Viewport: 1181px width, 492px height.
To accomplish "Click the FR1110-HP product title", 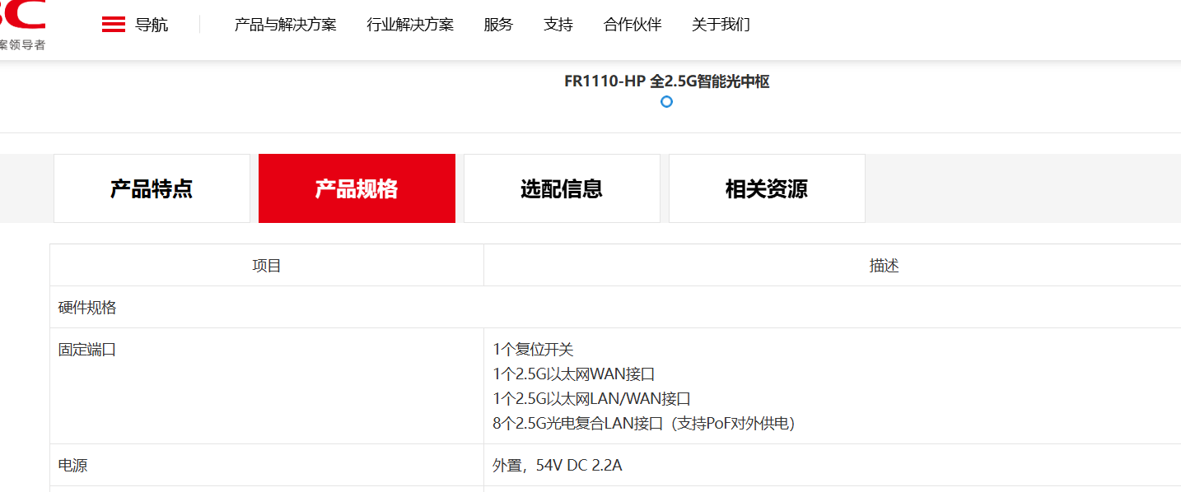I will [x=666, y=81].
